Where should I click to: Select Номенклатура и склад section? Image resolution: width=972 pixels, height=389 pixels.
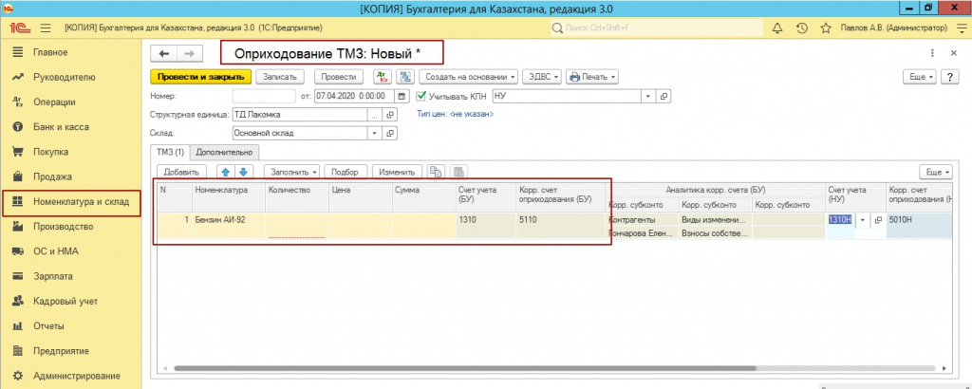pyautogui.click(x=70, y=202)
